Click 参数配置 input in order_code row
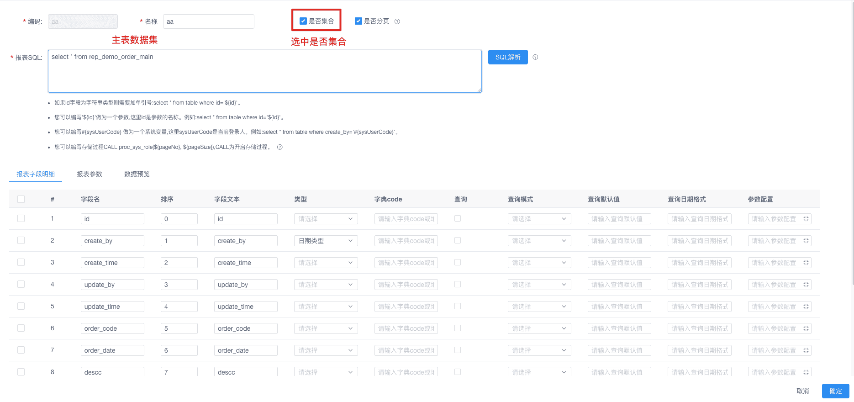 tap(780, 328)
